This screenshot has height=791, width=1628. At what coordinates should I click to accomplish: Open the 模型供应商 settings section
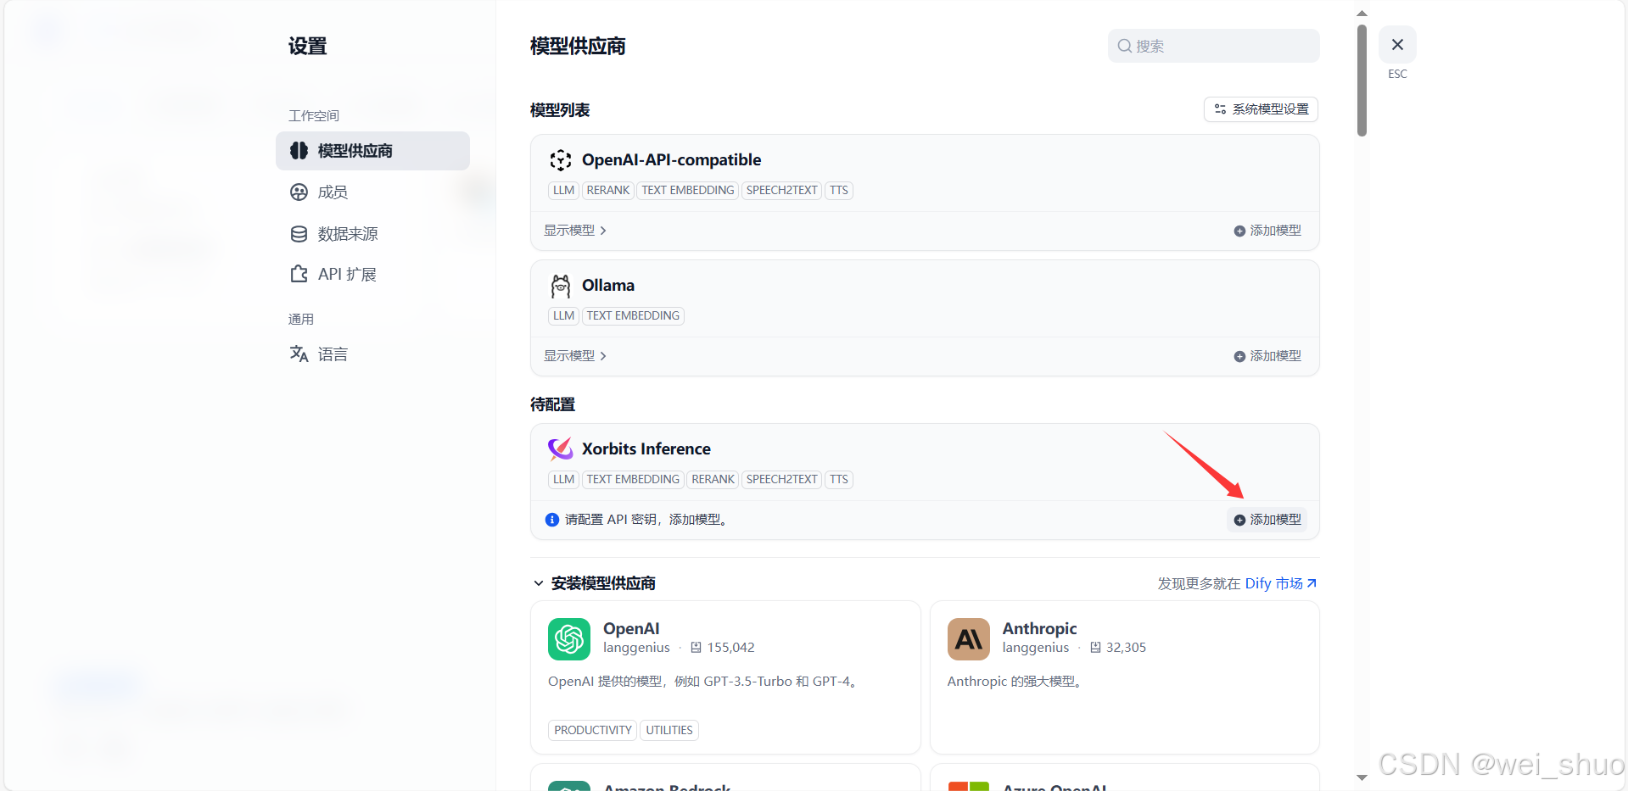pos(372,151)
